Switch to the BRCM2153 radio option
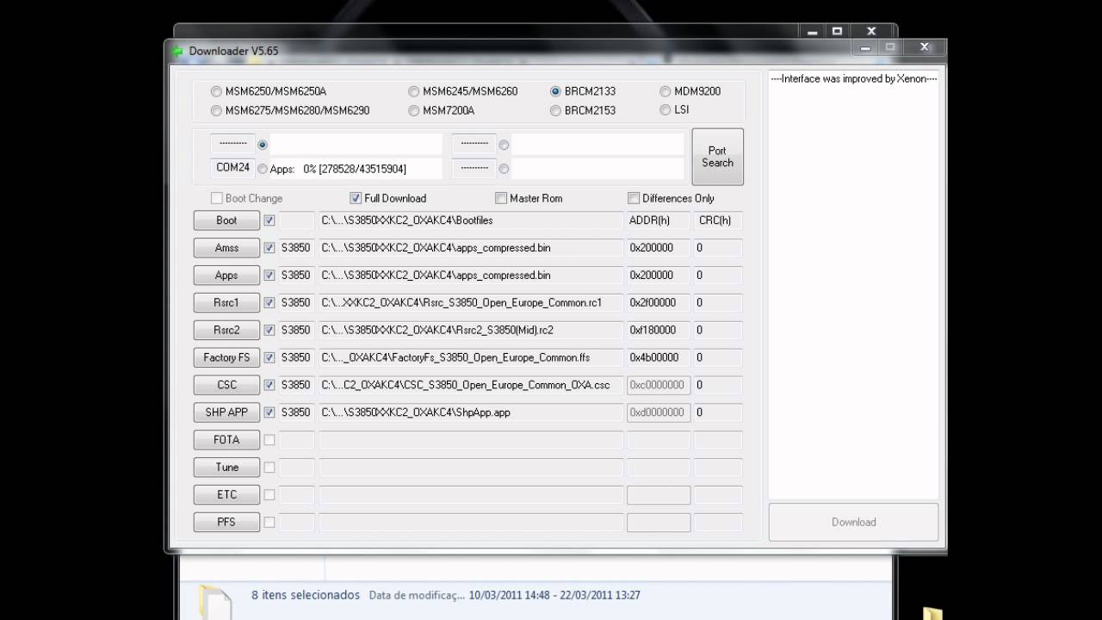The image size is (1102, 620). [555, 110]
